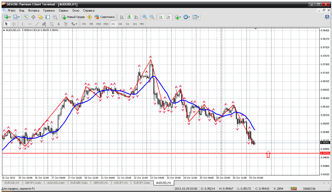Screen dimensions: 332x192
Task: Click the red horizontal line price label 0.94784
Action: point(324,153)
